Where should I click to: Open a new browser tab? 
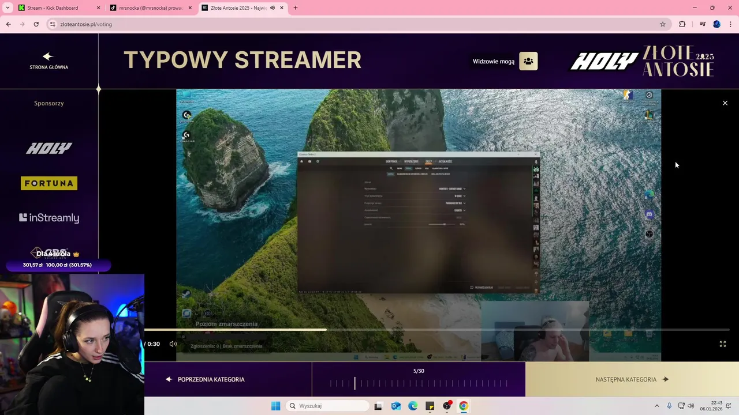296,8
